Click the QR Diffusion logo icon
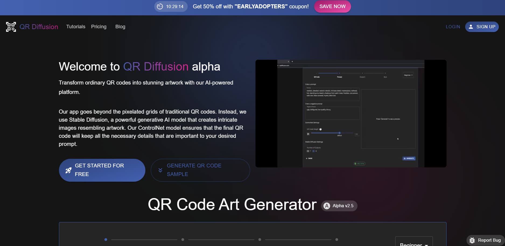505x246 pixels. (11, 27)
